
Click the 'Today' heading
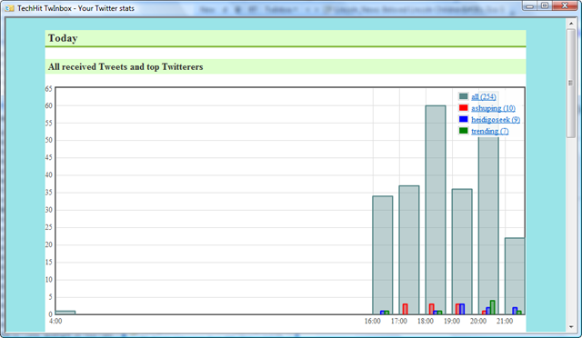[63, 38]
